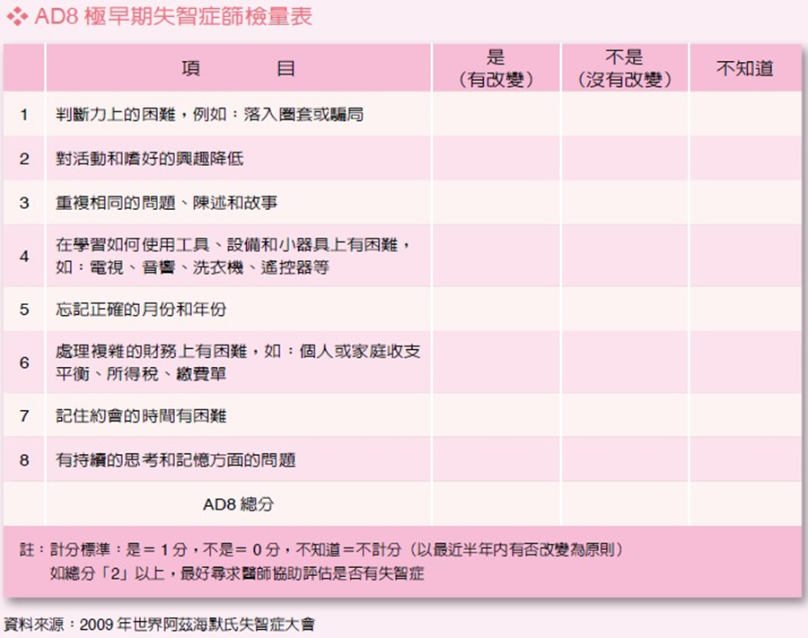Click row number 5 in the table
This screenshot has height=638, width=808.
coord(24,310)
